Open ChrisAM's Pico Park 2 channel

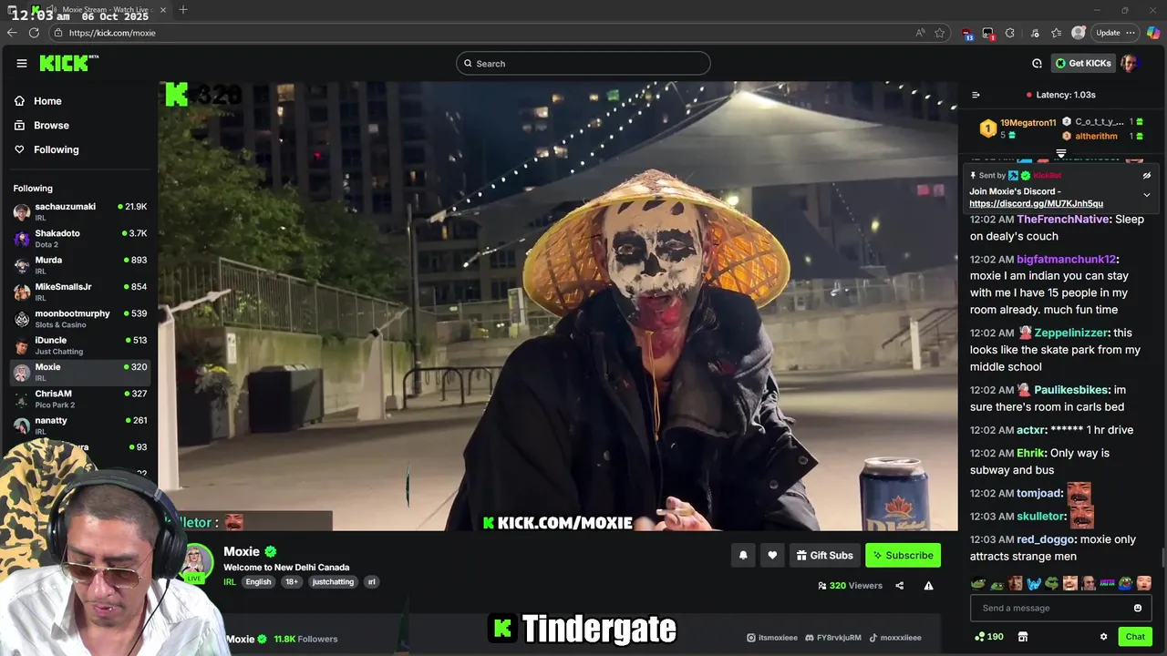(x=80, y=399)
